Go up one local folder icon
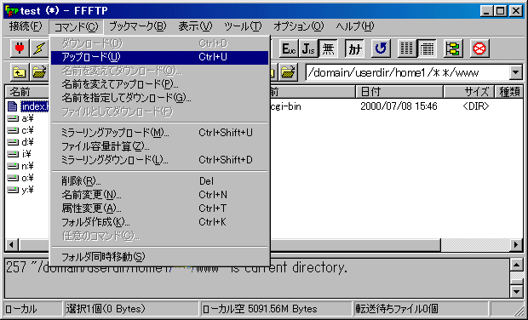528x320 pixels. pyautogui.click(x=20, y=72)
